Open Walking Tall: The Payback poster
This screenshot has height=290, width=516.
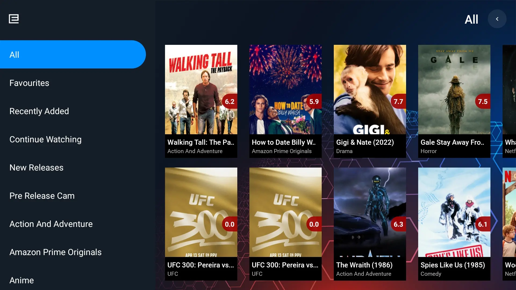click(201, 101)
